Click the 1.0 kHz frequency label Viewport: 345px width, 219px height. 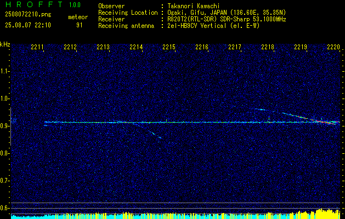pos(4,99)
